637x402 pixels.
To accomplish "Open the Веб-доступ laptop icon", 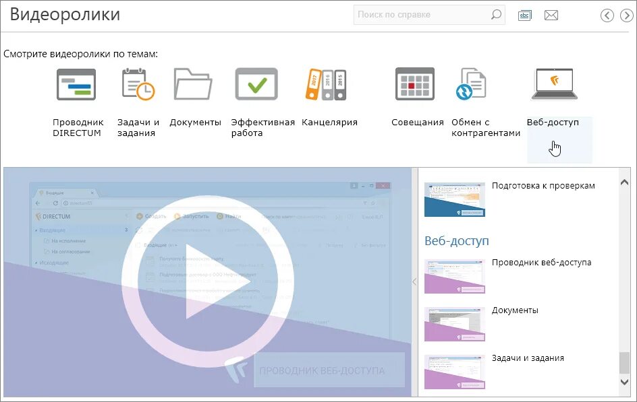I will (x=554, y=84).
